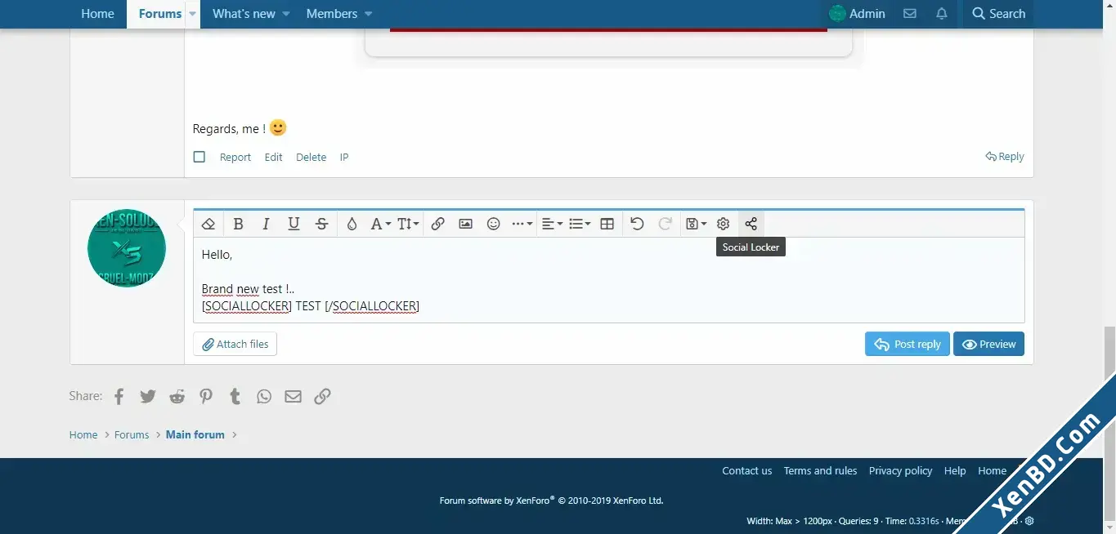Toggle underline formatting in the editor
The height and width of the screenshot is (534, 1116).
tap(294, 224)
